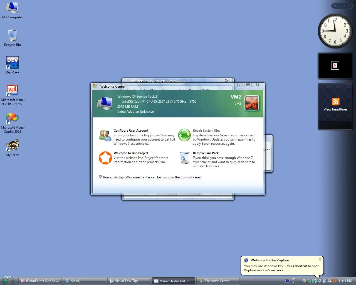Screen dimensions: 356x285
Task: Switch to Welcome Center taskbar button
Action: coord(218,281)
